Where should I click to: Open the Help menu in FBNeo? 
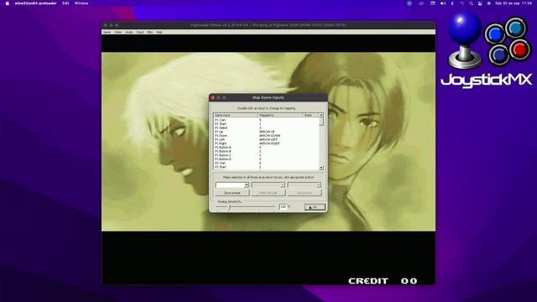click(x=159, y=32)
